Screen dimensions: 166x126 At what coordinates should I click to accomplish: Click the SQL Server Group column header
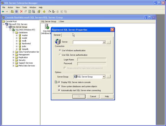click(49, 21)
